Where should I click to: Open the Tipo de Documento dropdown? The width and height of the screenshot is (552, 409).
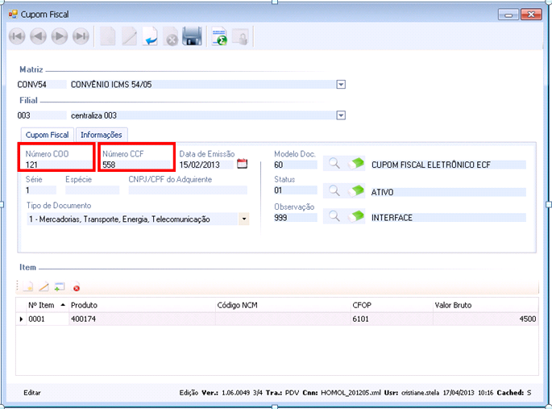(x=243, y=219)
